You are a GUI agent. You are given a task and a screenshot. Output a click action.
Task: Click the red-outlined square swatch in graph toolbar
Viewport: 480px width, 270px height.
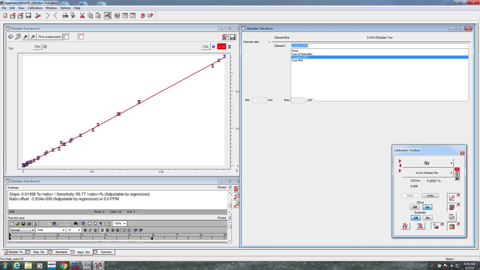[x=81, y=37]
